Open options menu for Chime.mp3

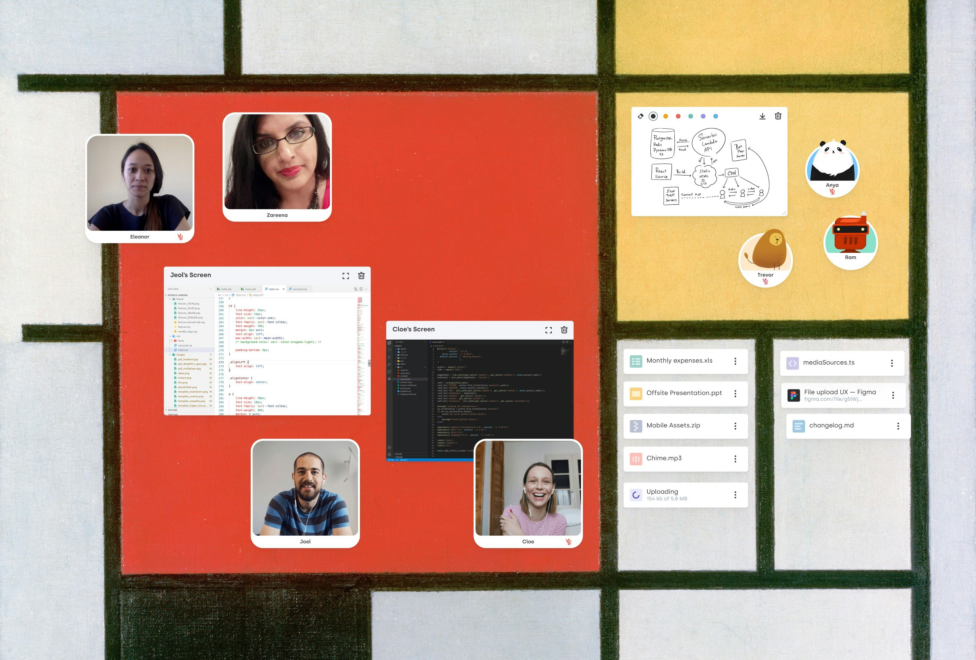(735, 459)
